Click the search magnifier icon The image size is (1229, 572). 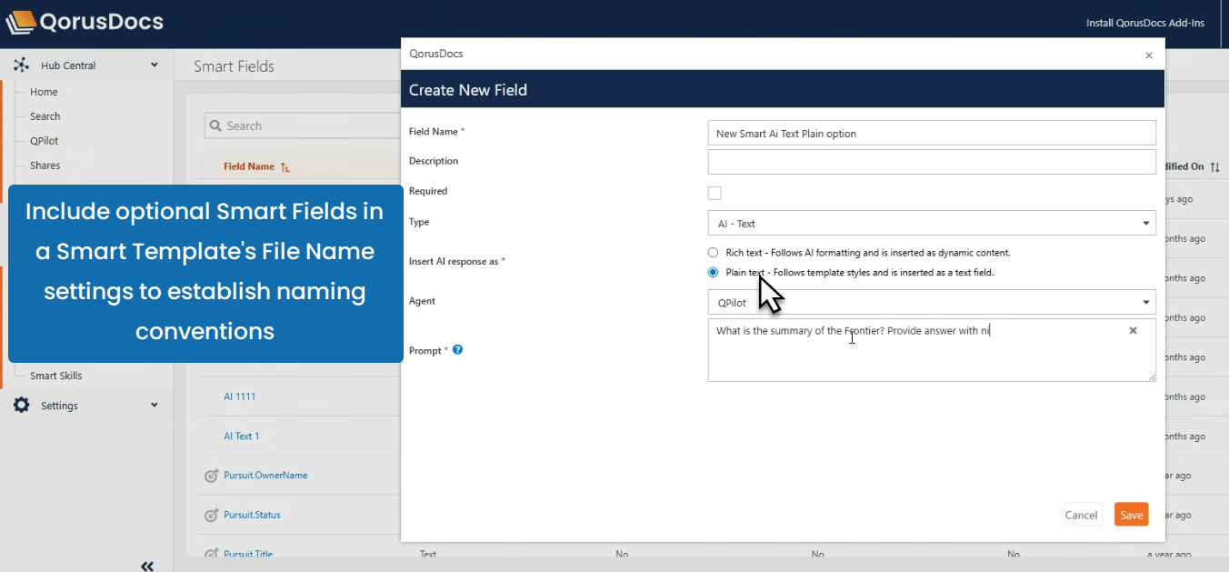click(215, 126)
